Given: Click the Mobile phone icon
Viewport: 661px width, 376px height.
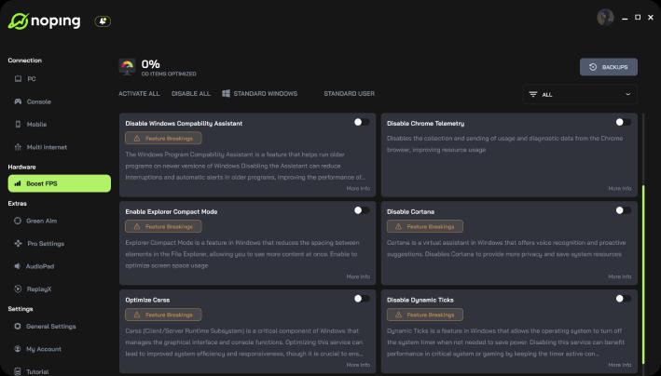Looking at the screenshot, I should pyautogui.click(x=18, y=124).
